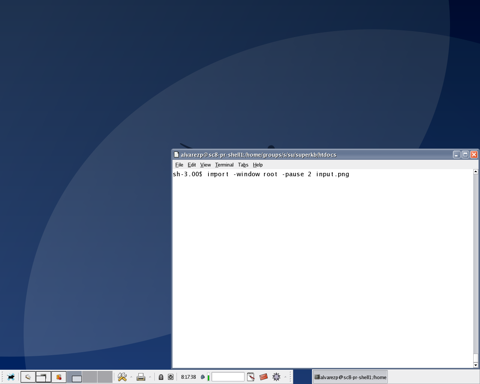Open the Xfce main menu icon
The width and height of the screenshot is (480, 384).
[x=11, y=377]
